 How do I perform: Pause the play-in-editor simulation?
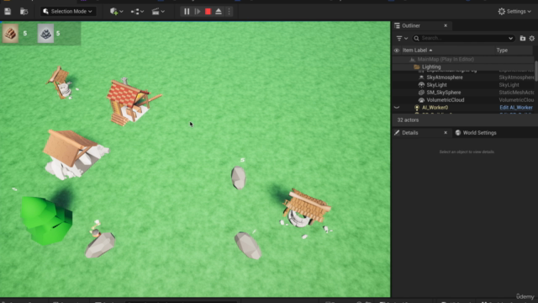[187, 12]
